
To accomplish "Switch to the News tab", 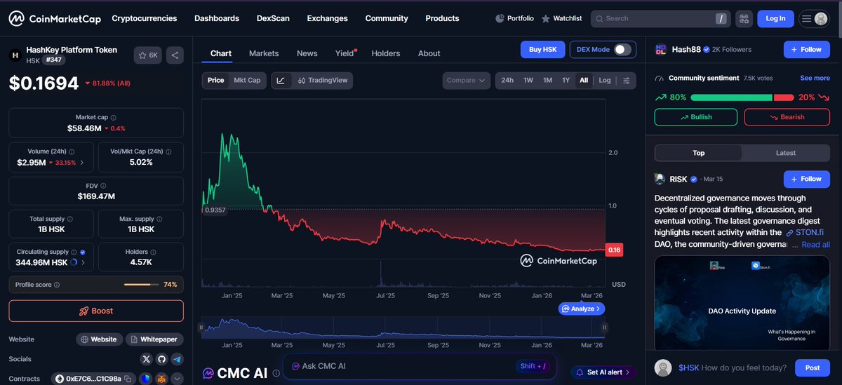I will (x=307, y=53).
